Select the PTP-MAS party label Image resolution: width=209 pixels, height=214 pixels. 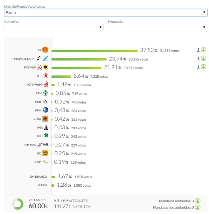pyautogui.click(x=30, y=145)
